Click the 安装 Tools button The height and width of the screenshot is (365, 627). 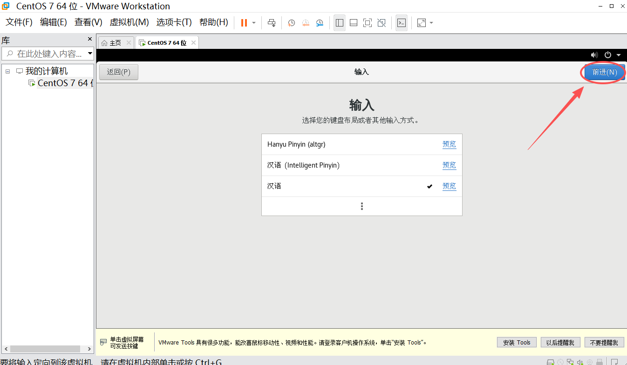pos(517,342)
